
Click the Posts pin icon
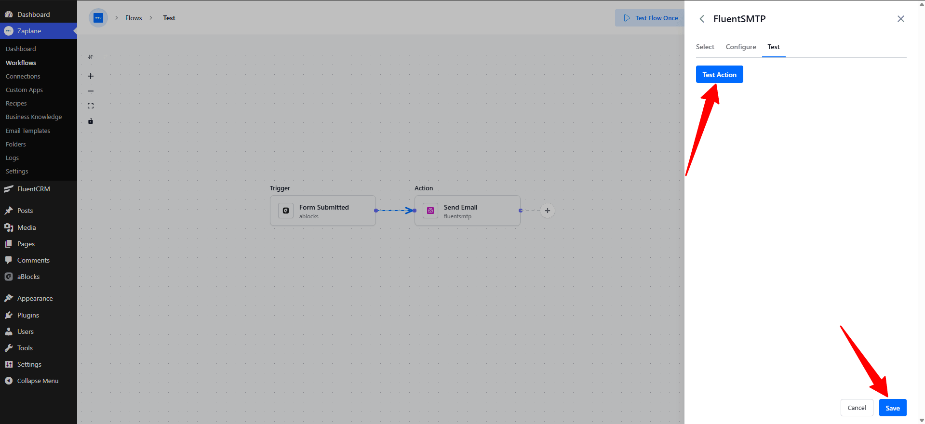(9, 211)
